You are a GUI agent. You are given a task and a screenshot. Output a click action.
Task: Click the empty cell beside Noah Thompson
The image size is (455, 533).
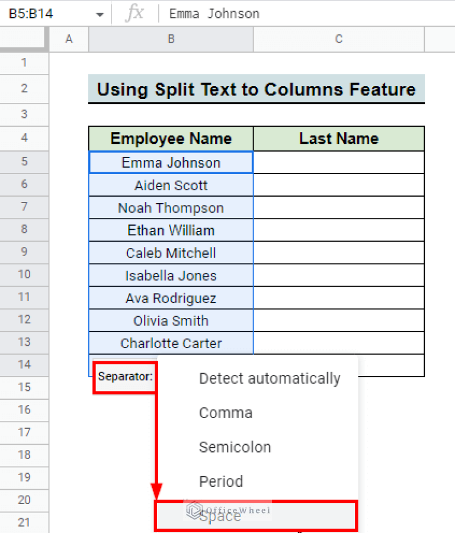[338, 208]
